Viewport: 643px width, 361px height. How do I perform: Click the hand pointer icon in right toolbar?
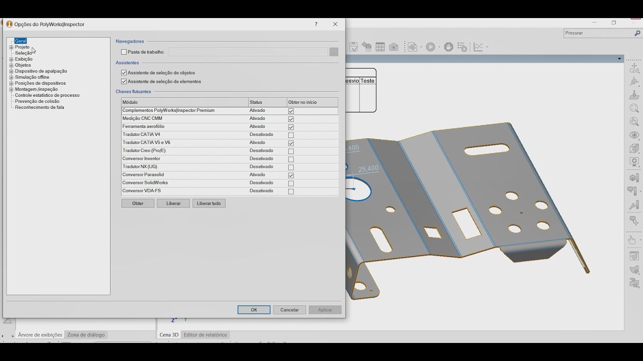(x=633, y=240)
